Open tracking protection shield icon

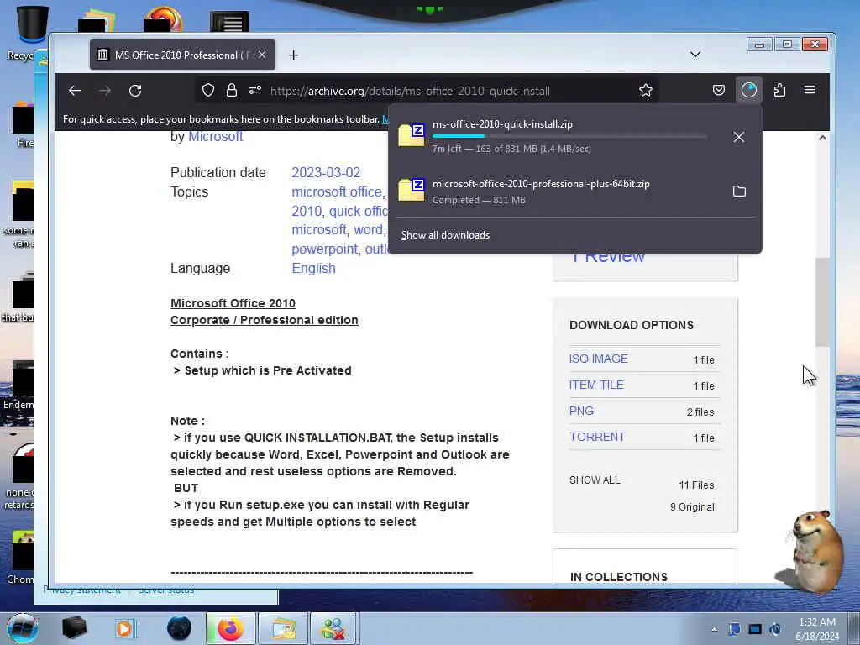208,91
